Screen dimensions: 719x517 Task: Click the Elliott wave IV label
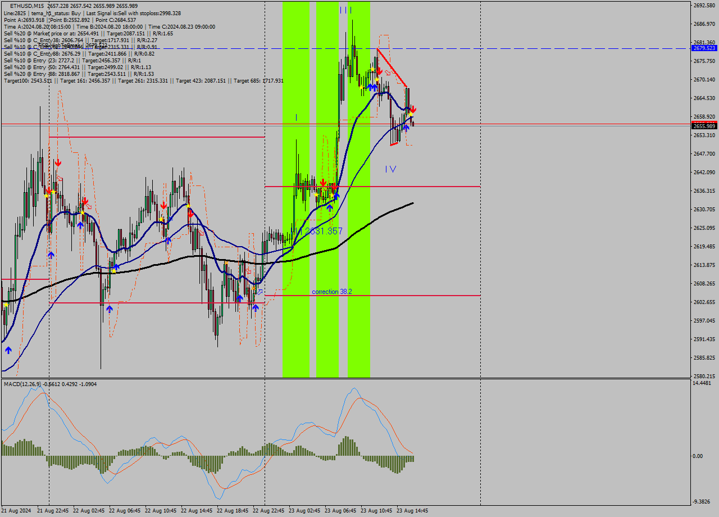(390, 167)
